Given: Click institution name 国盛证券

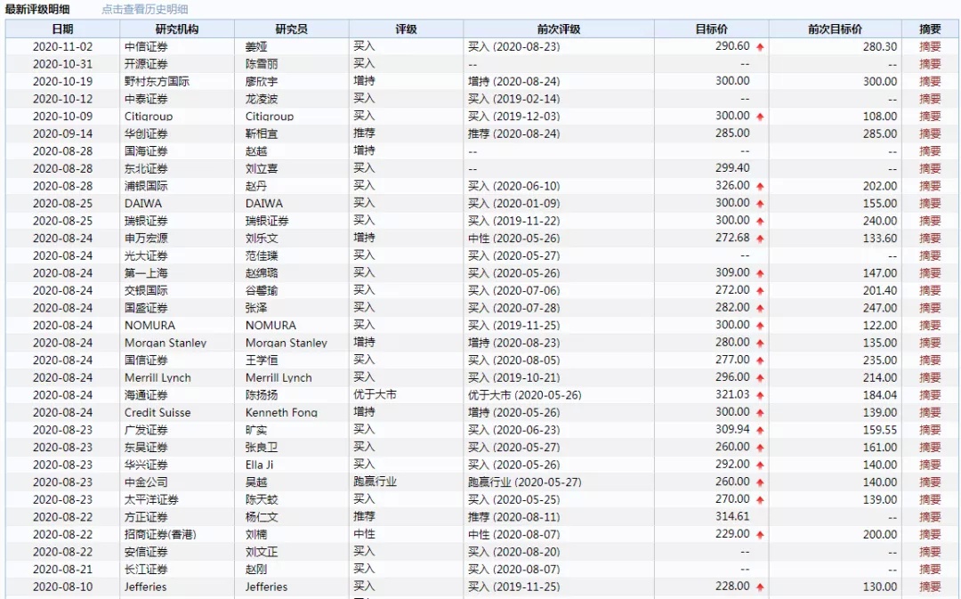Looking at the screenshot, I should point(146,308).
